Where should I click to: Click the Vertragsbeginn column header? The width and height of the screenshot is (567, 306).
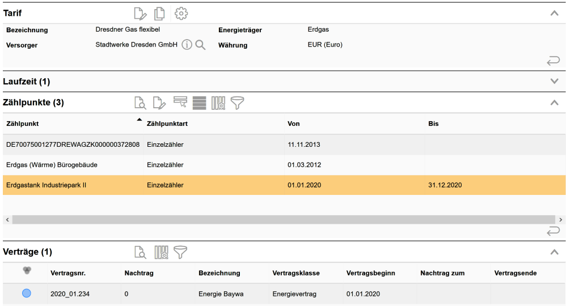(370, 273)
